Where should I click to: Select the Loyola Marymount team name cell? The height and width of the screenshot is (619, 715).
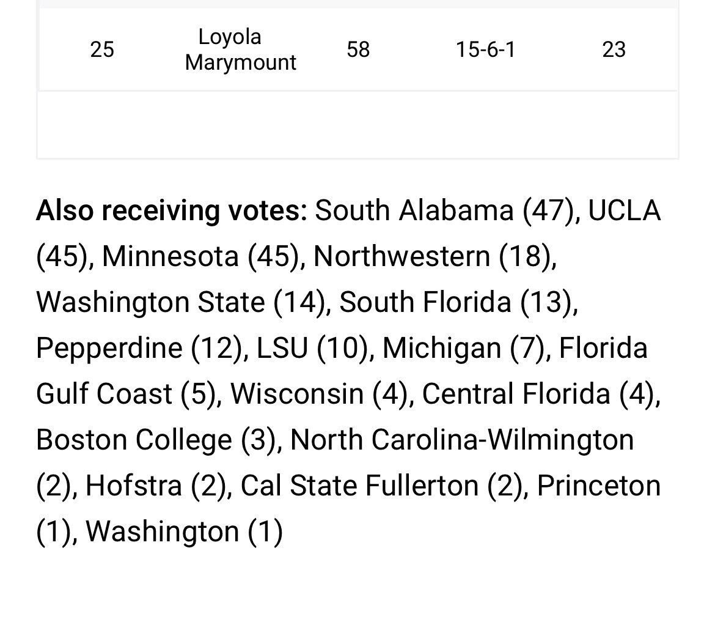coord(240,50)
